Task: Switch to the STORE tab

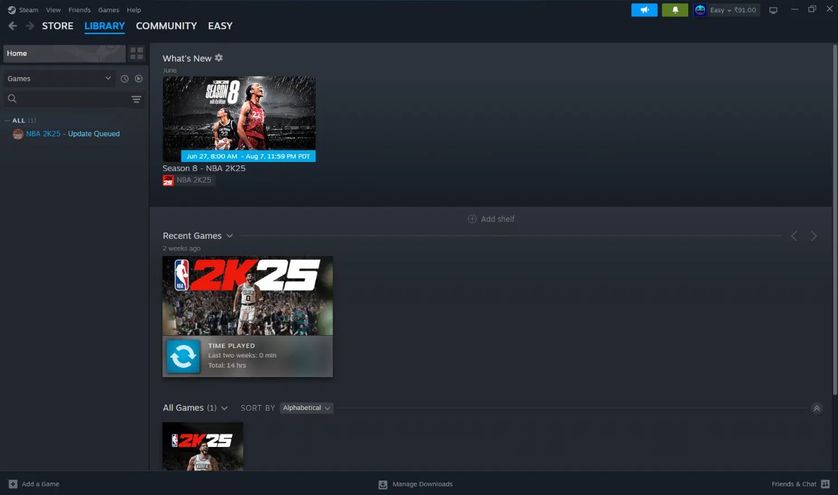Action: [58, 26]
